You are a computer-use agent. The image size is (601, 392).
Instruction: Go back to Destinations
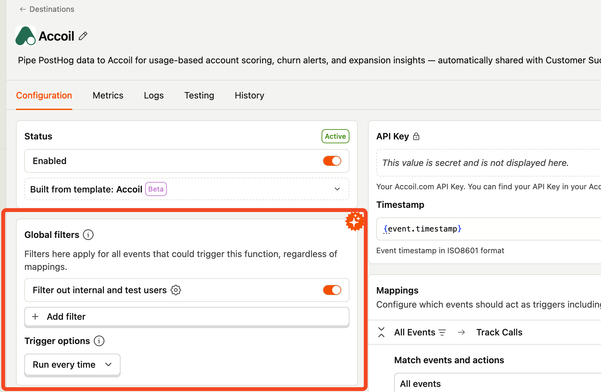(x=47, y=9)
